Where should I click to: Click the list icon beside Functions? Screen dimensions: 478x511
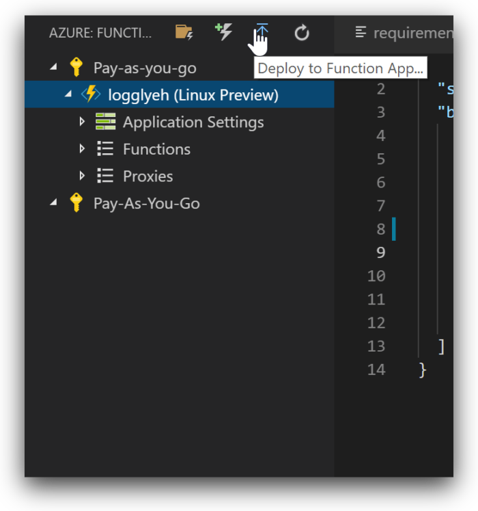tap(106, 149)
